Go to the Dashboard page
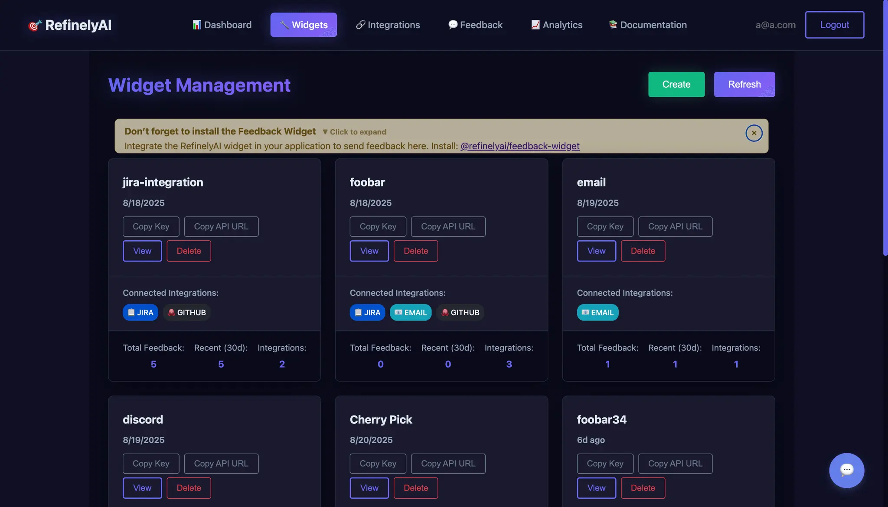The height and width of the screenshot is (507, 888). [222, 25]
